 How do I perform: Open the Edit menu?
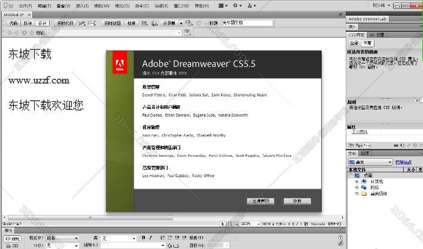(44, 5)
